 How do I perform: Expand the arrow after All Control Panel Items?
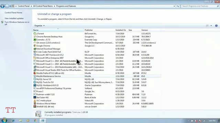55,6
